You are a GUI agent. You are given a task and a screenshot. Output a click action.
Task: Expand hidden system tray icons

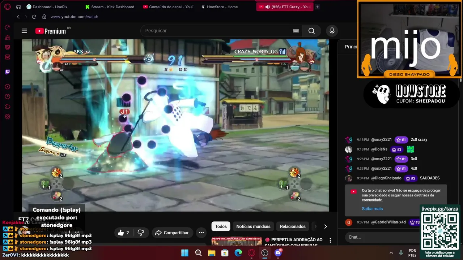(x=391, y=253)
